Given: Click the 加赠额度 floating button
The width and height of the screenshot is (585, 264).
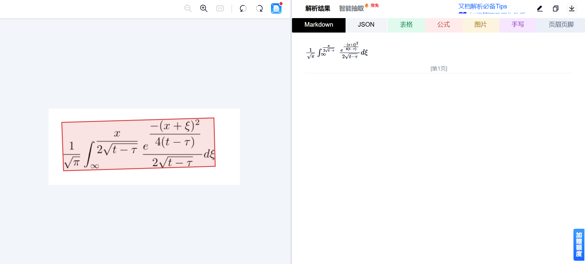Looking at the screenshot, I should point(579,245).
